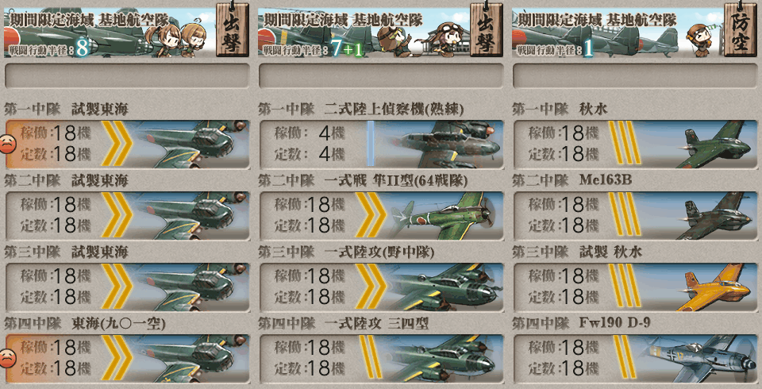Select the Me163B aircraft image
Viewport: 762px width, 389px height.
713,215
